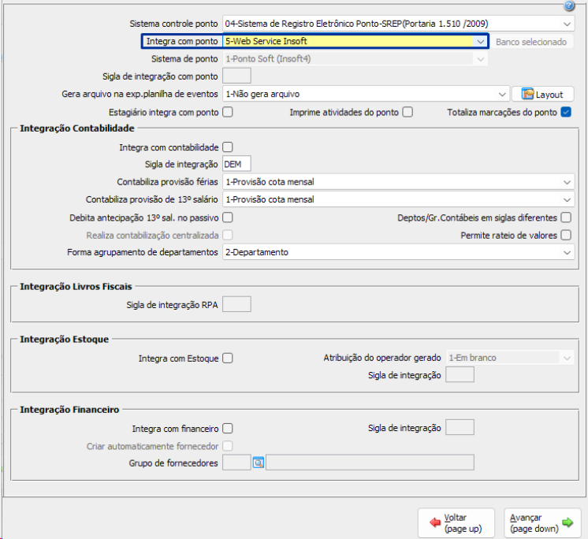Open Atribuição do operador gerado dropdown
Screen dimensions: 588x539
point(510,358)
